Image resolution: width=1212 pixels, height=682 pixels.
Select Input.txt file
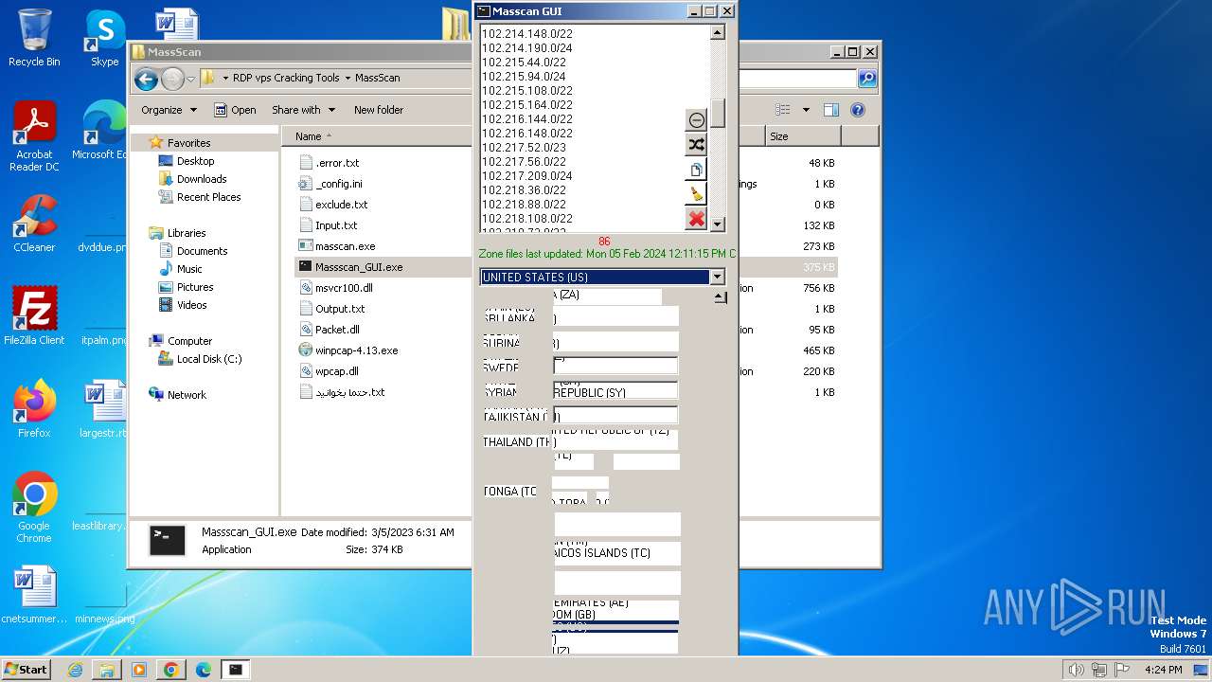[328, 225]
